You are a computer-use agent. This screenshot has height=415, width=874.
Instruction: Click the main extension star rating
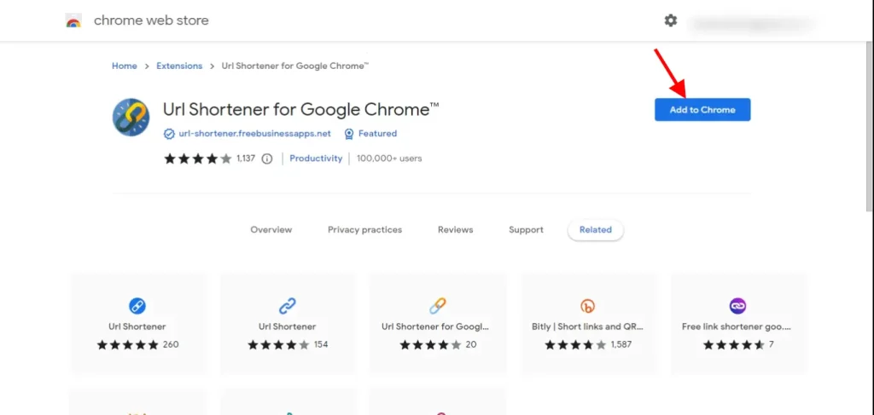pos(197,159)
